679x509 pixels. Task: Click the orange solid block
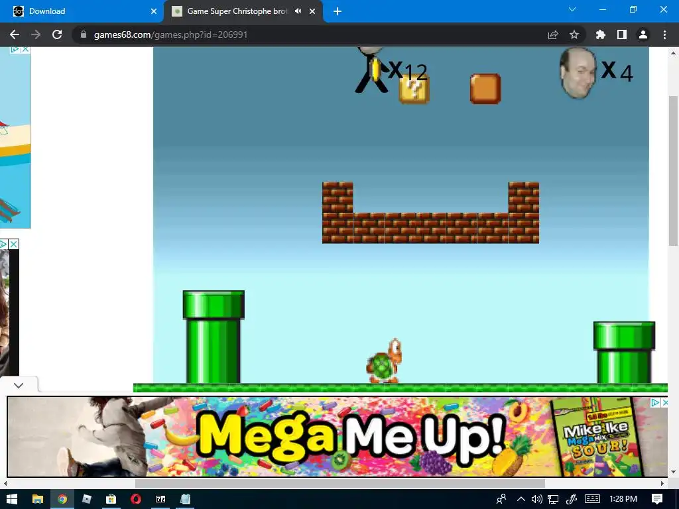click(x=485, y=89)
